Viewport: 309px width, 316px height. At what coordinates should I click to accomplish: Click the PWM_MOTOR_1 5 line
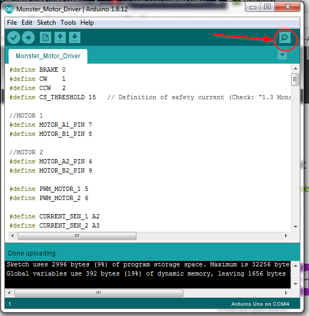coord(49,189)
